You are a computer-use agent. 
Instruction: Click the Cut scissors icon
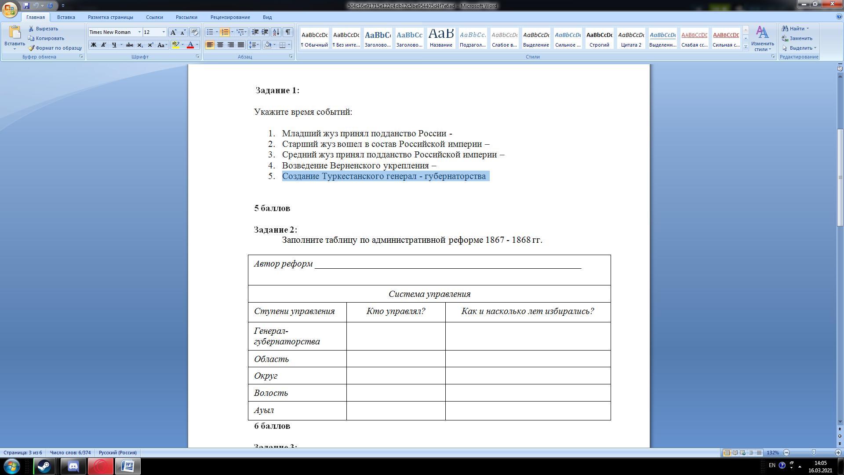click(32, 29)
